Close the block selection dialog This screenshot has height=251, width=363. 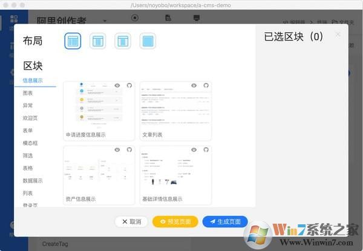tap(338, 35)
